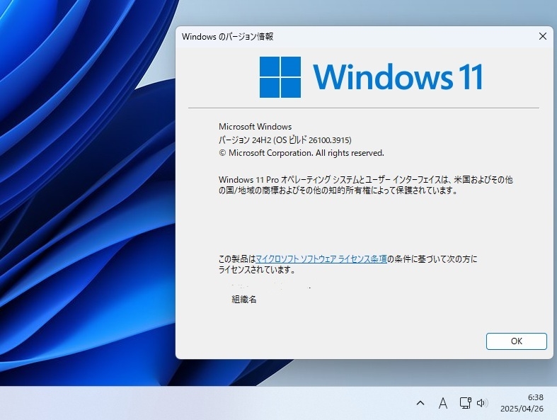Open the volume speaker tray icon

click(482, 403)
